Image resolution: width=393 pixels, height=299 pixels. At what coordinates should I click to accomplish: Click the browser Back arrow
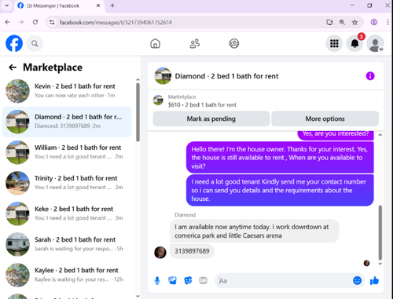8,22
